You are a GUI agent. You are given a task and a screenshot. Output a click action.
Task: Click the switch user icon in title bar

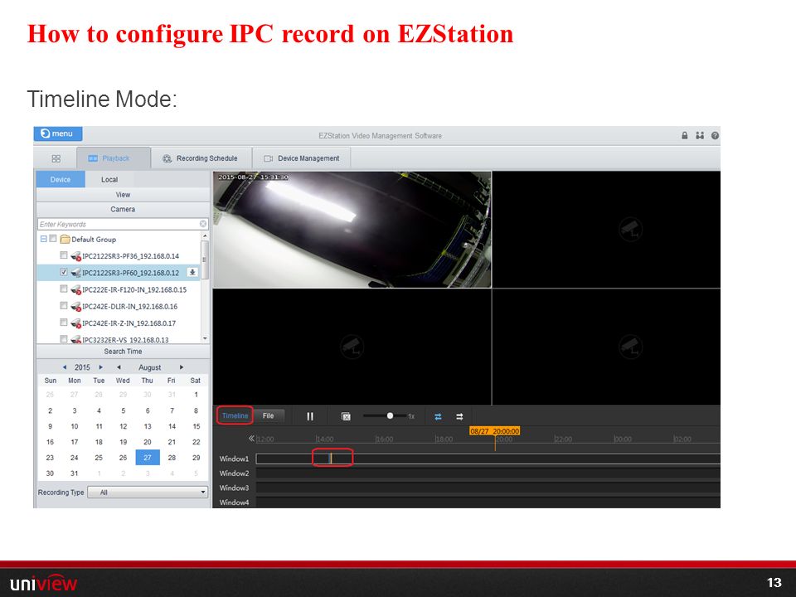click(700, 135)
